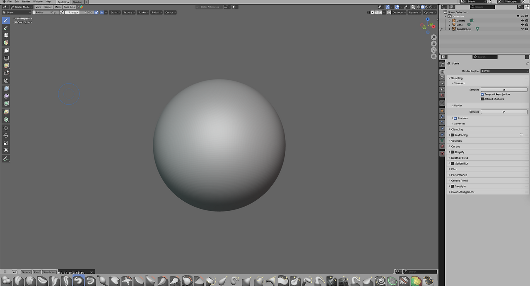The height and width of the screenshot is (286, 530).
Task: Tick the Jittered Shadows checkbox
Action: click(482, 99)
